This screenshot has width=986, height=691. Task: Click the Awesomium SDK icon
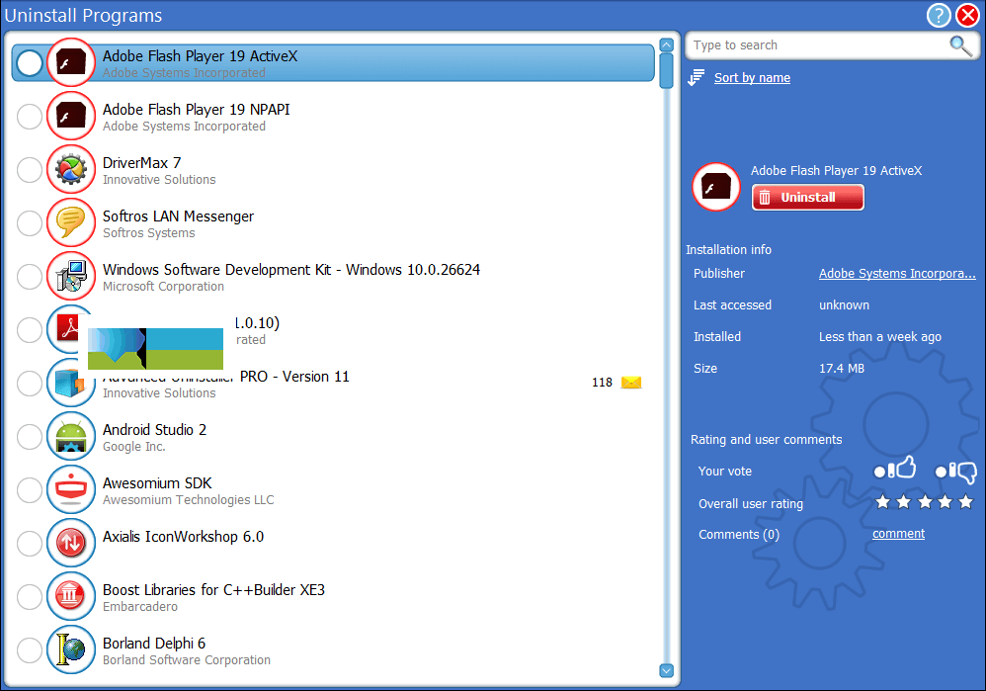pyautogui.click(x=71, y=490)
